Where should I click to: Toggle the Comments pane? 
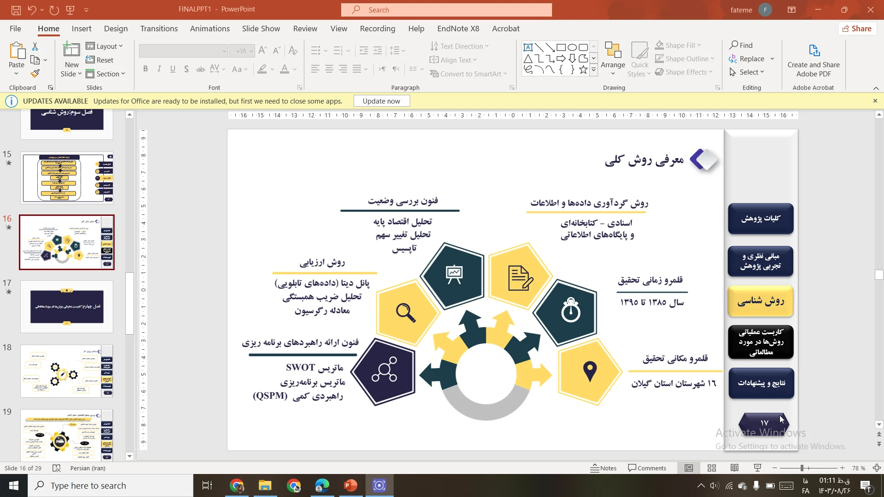pyautogui.click(x=647, y=468)
